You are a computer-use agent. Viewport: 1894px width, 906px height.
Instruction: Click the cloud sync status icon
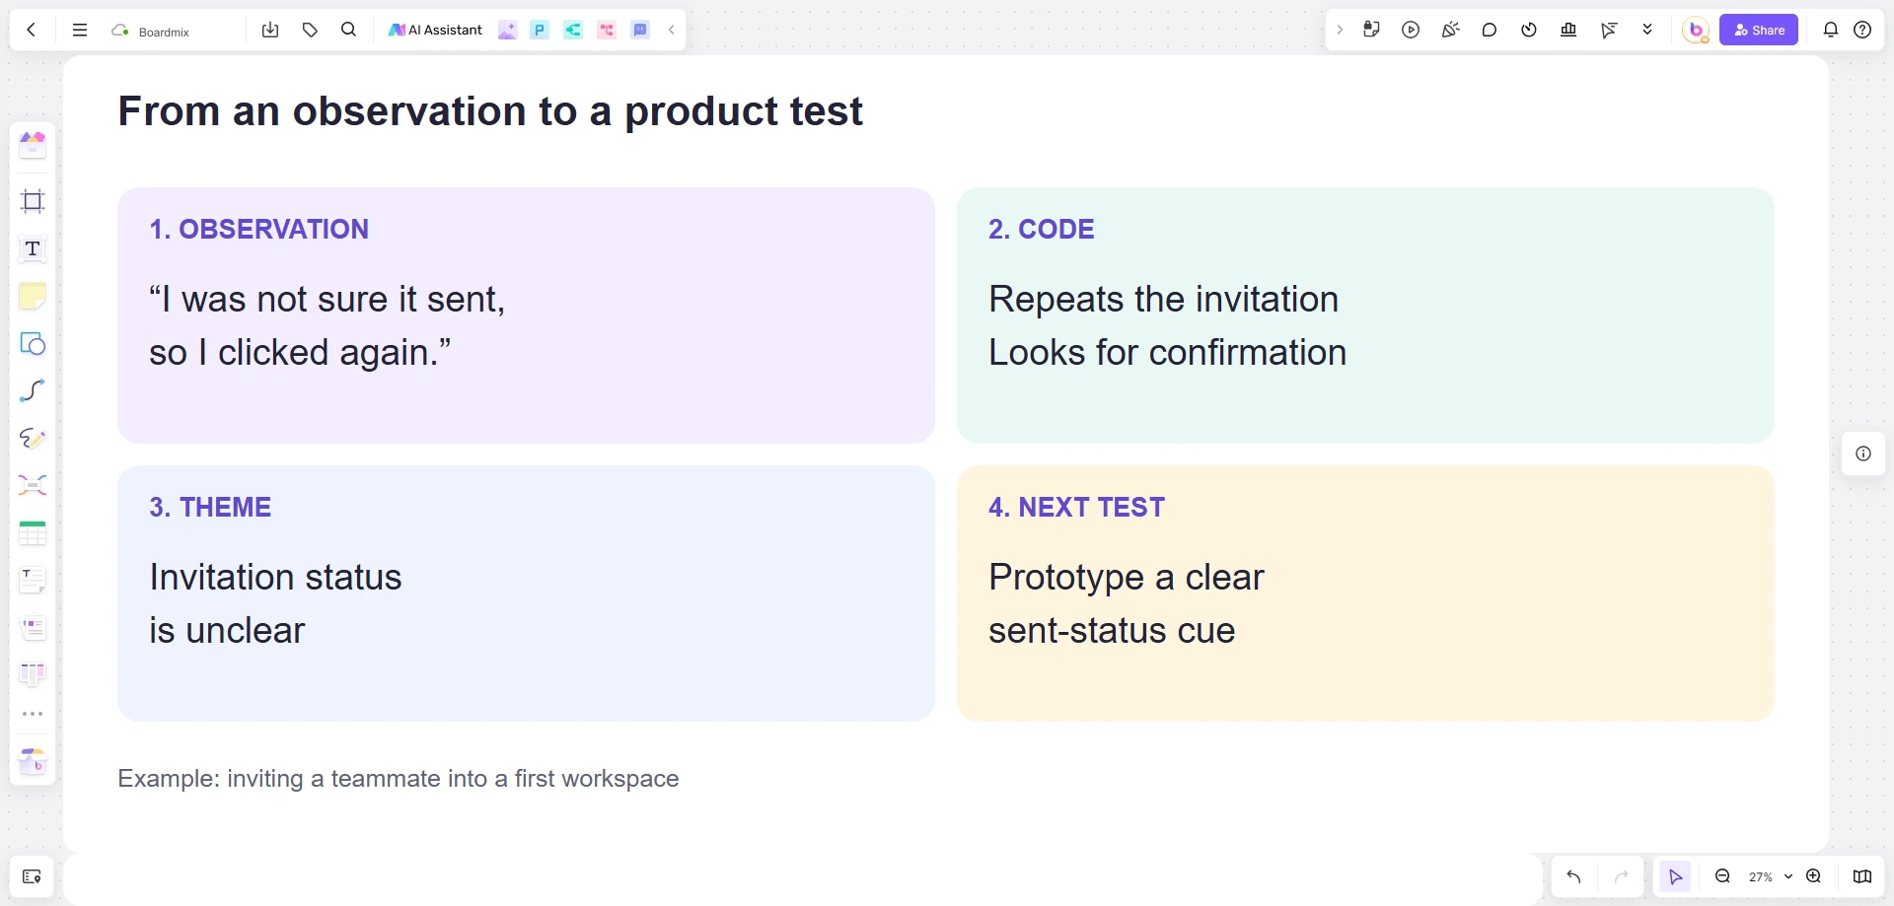120,31
